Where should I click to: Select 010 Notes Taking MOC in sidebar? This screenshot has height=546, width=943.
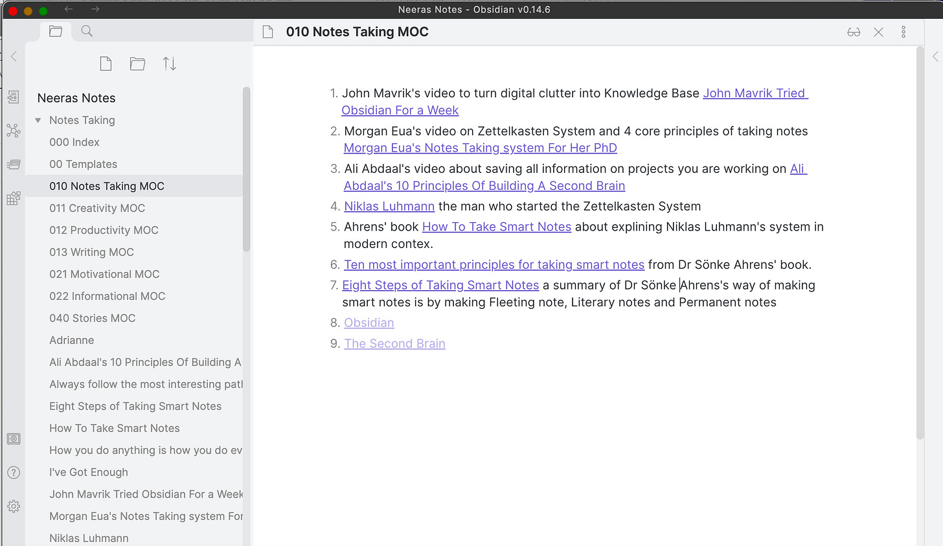(134, 186)
